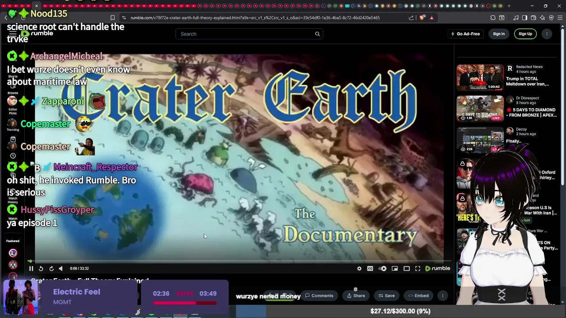Click the Share button below video
566x318 pixels.
pos(356,296)
